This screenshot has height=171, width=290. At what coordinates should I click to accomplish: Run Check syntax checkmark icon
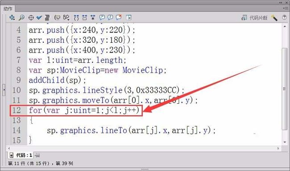[x=39, y=17]
